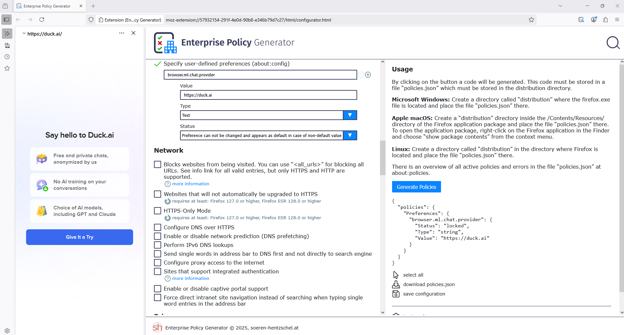
Task: Bookmark this page with the star
Action: pos(531,20)
